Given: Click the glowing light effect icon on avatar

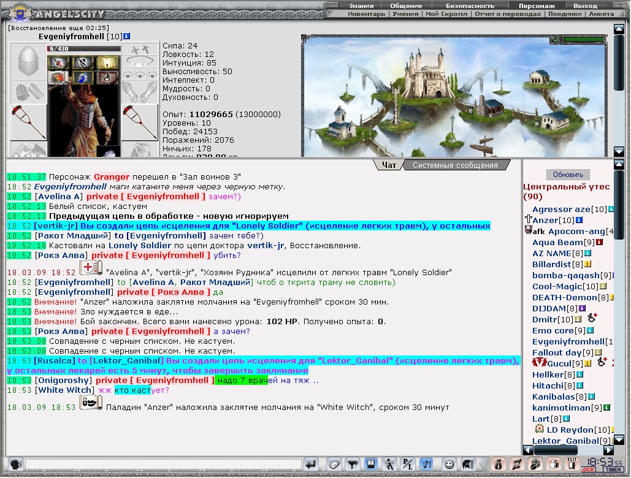Looking at the screenshot, I should click(107, 63).
